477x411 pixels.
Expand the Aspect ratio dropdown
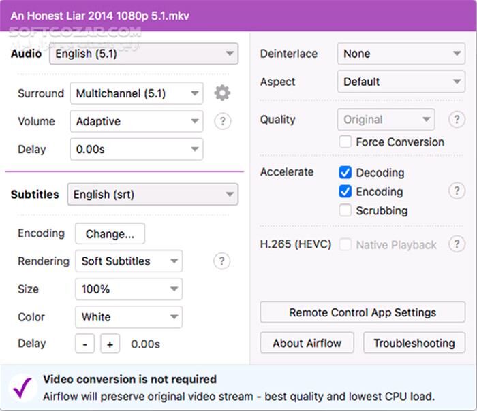tap(401, 82)
